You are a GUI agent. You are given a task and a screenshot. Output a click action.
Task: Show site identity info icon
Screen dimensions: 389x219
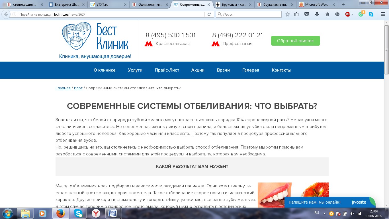click(14, 14)
